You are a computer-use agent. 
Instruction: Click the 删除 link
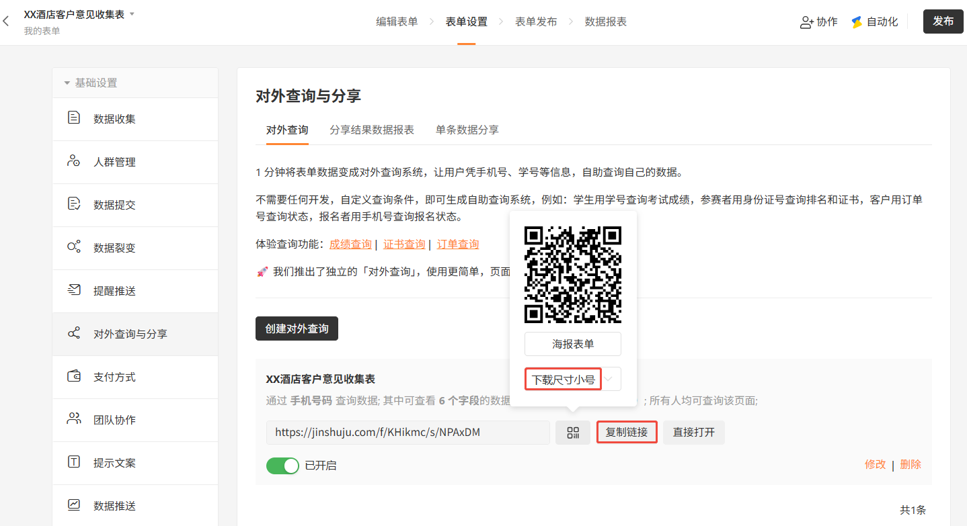[911, 464]
